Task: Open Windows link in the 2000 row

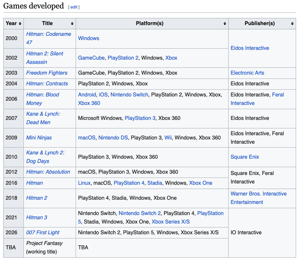Action: pyautogui.click(x=89, y=38)
